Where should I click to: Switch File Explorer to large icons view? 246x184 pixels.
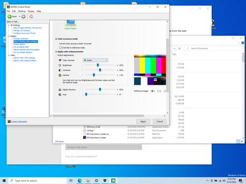242,141
